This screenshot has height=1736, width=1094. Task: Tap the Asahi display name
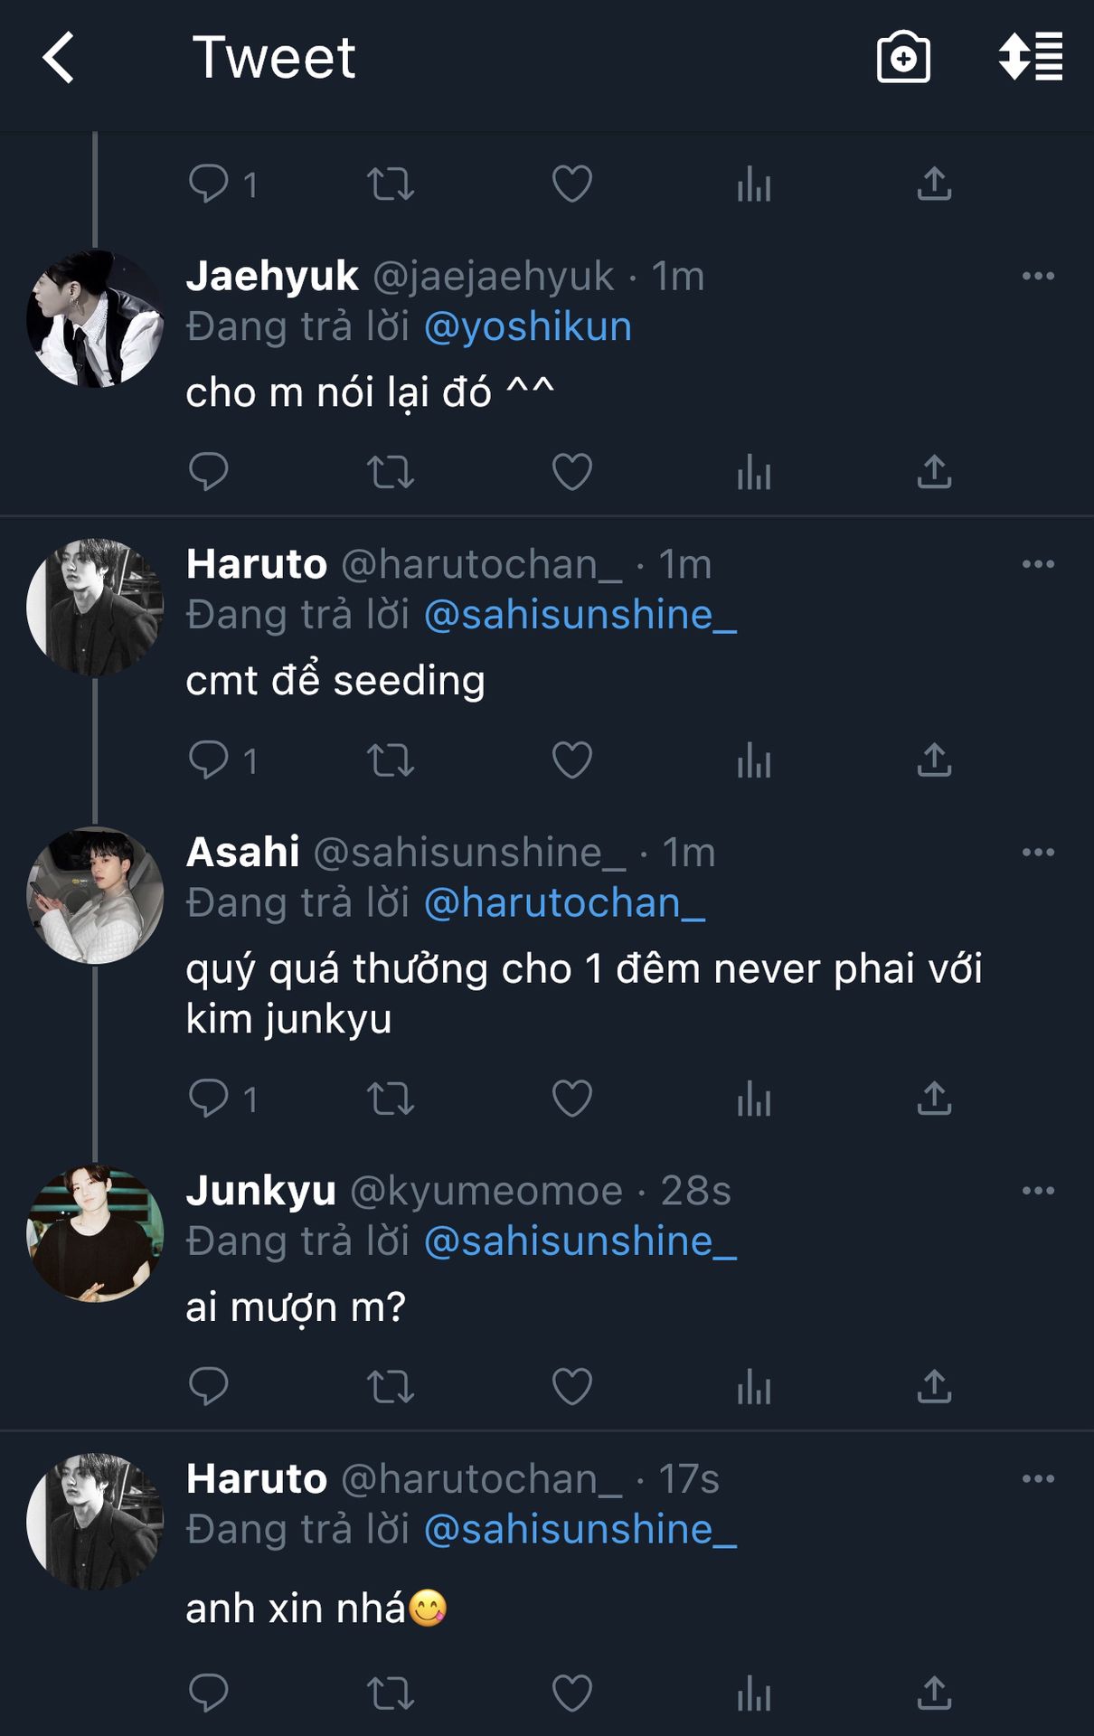coord(242,852)
